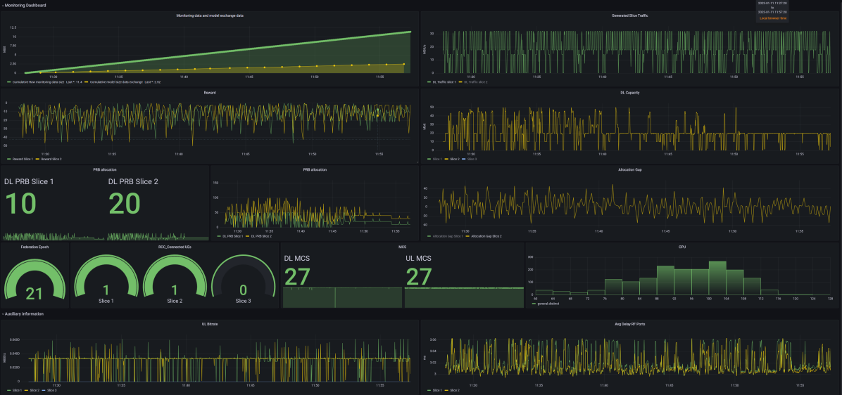Click the DL PRB Slice 2 stat value
842x395 pixels.
tap(124, 204)
